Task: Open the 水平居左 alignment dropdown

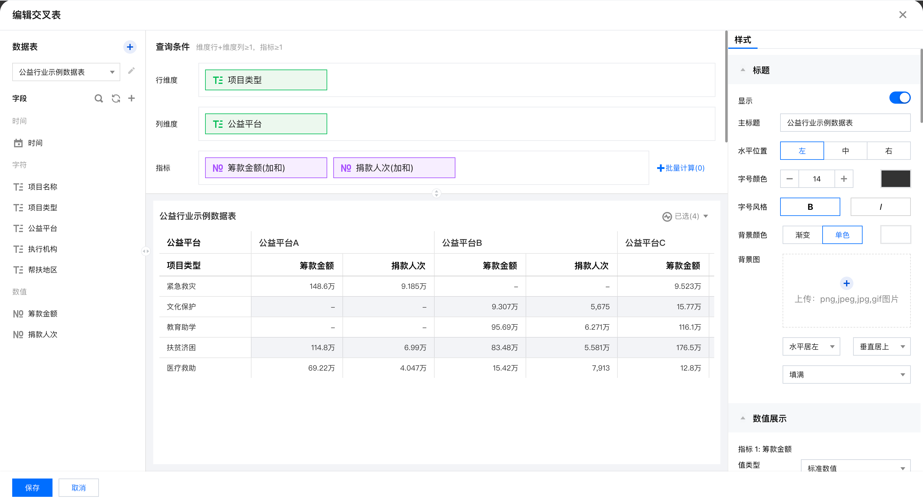Action: click(811, 346)
